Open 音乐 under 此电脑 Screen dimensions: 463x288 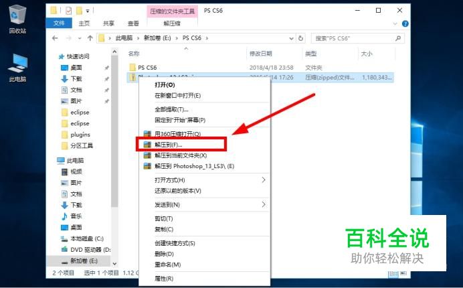(76, 216)
